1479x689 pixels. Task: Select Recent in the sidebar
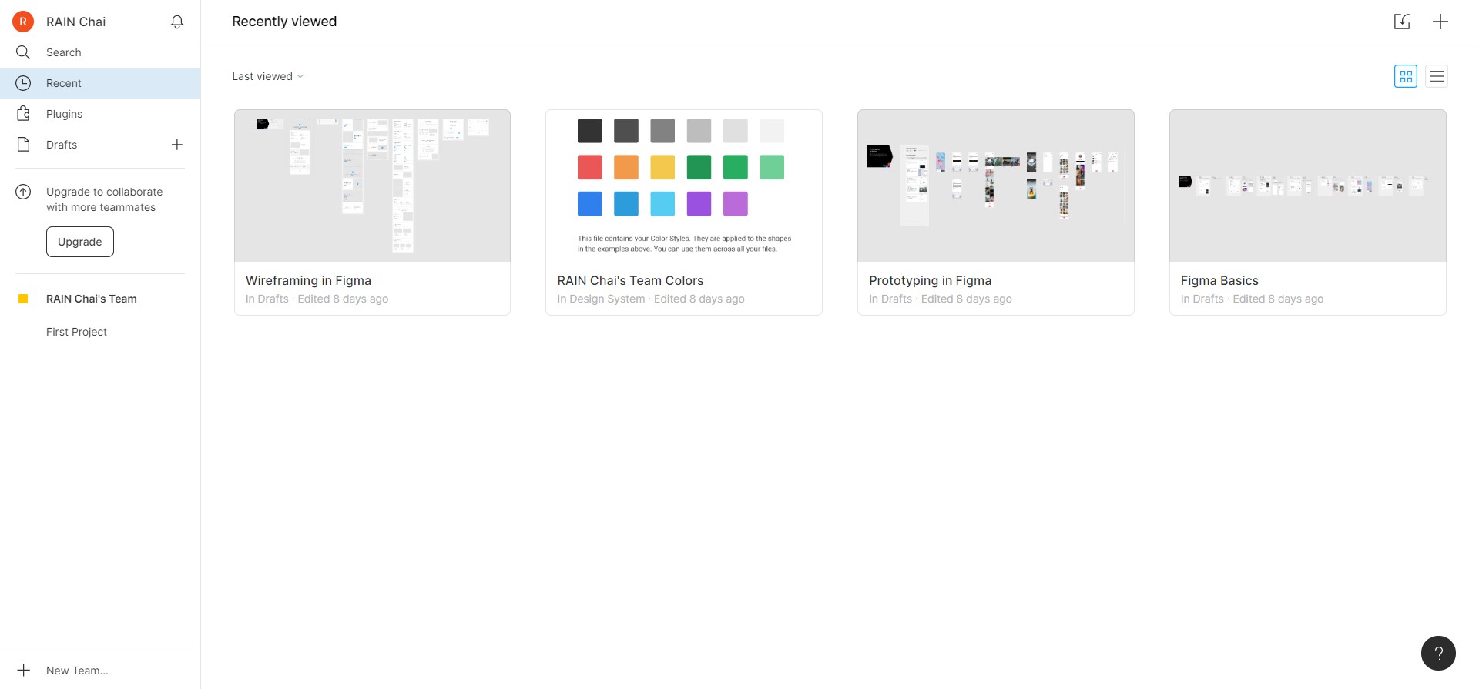100,83
